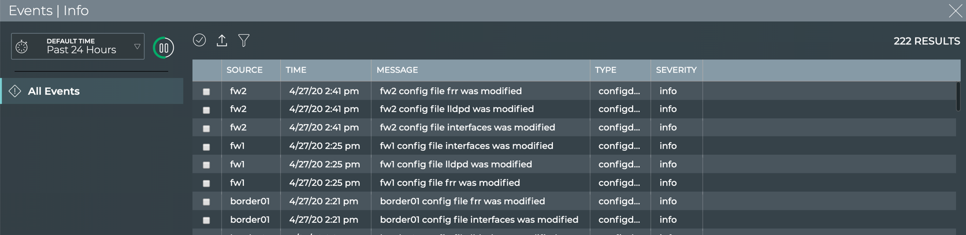Check the border01 frr config event row

click(206, 202)
